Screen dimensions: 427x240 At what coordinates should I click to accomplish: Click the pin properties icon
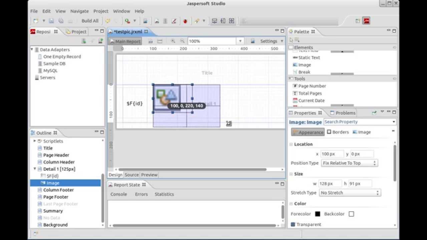374,113
